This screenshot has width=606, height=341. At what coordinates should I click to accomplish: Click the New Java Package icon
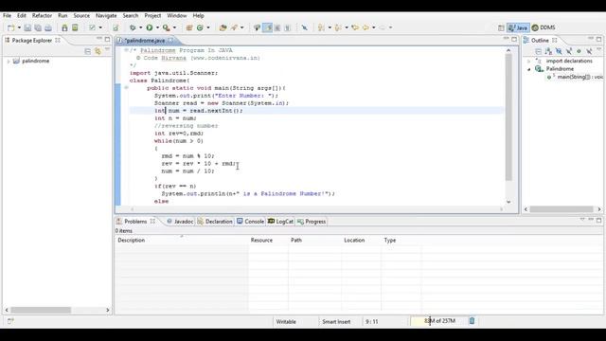tap(189, 27)
